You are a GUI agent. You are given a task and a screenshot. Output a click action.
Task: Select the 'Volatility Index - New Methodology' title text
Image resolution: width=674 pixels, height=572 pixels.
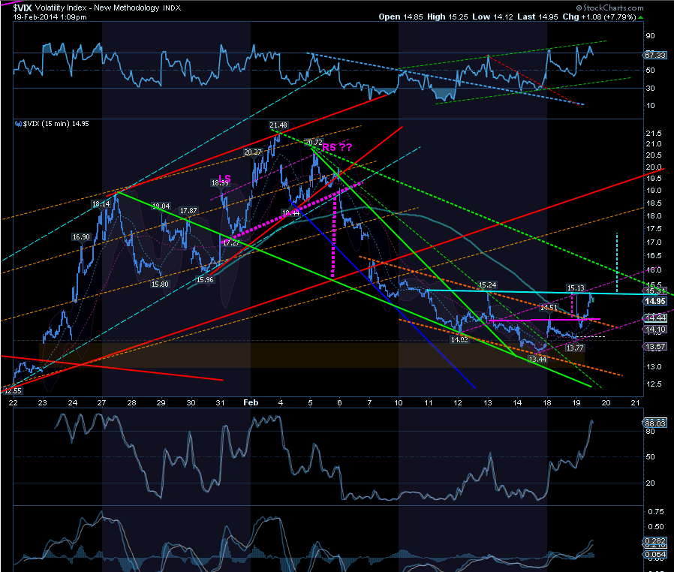tap(97, 8)
